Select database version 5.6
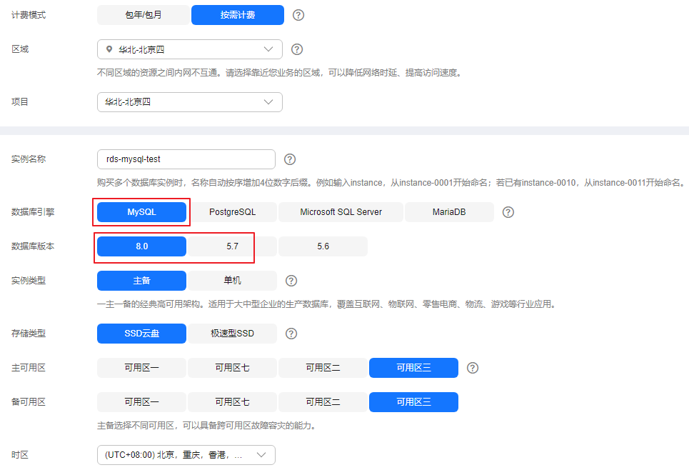689x475 pixels. (x=323, y=246)
